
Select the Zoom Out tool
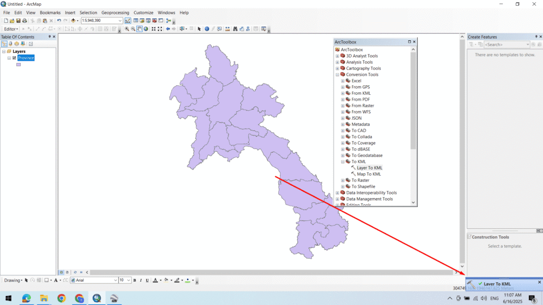click(x=133, y=29)
